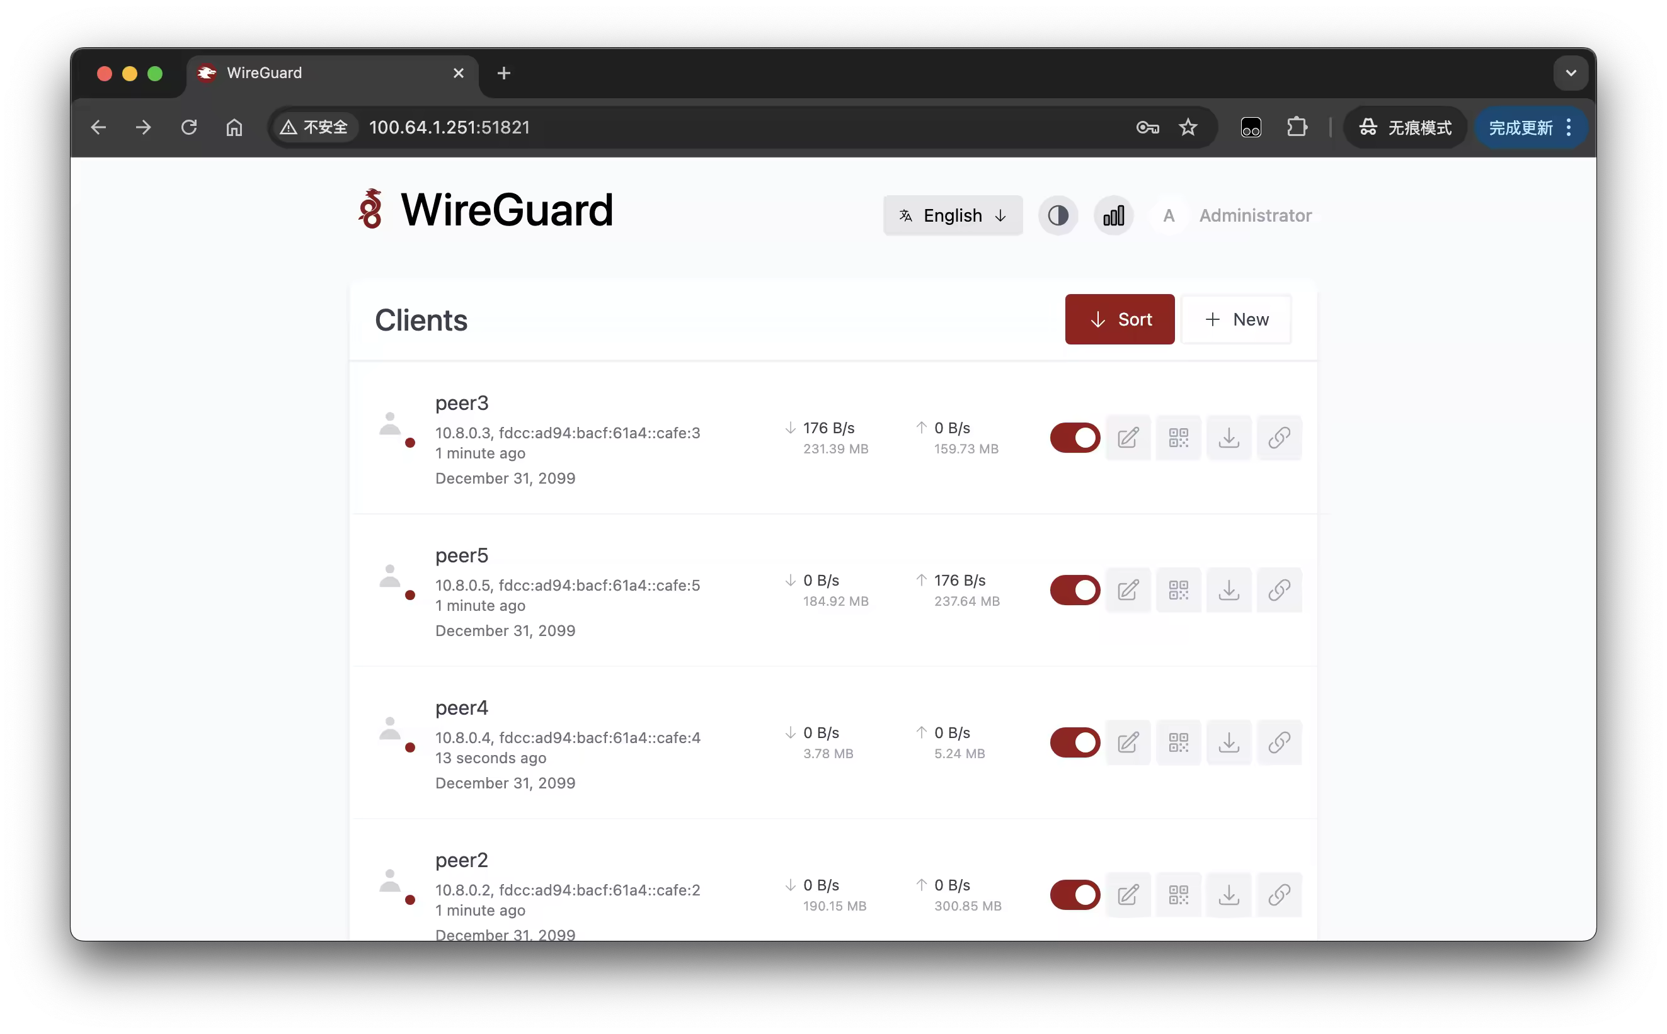Expand the tab search chevron
This screenshot has width=1667, height=1034.
[1571, 73]
